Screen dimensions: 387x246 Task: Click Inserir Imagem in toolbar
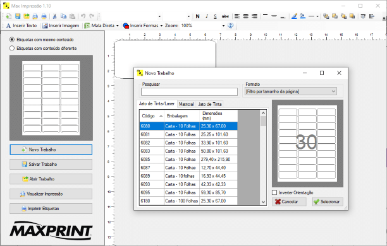point(61,26)
